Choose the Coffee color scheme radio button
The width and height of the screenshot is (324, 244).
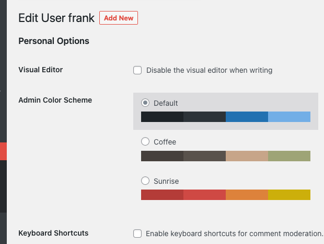pos(146,141)
